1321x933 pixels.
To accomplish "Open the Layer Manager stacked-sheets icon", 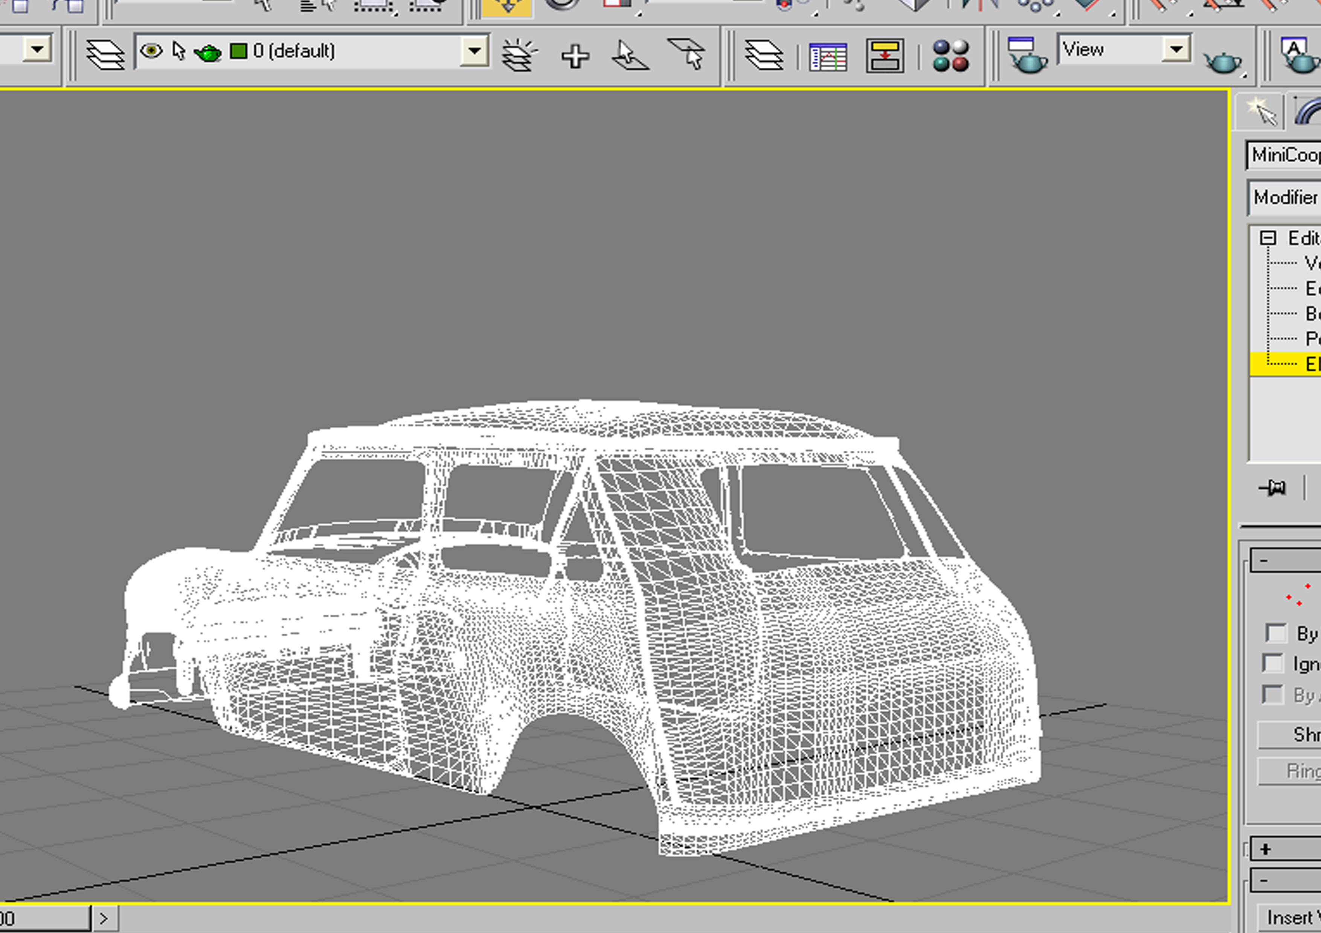I will 105,55.
